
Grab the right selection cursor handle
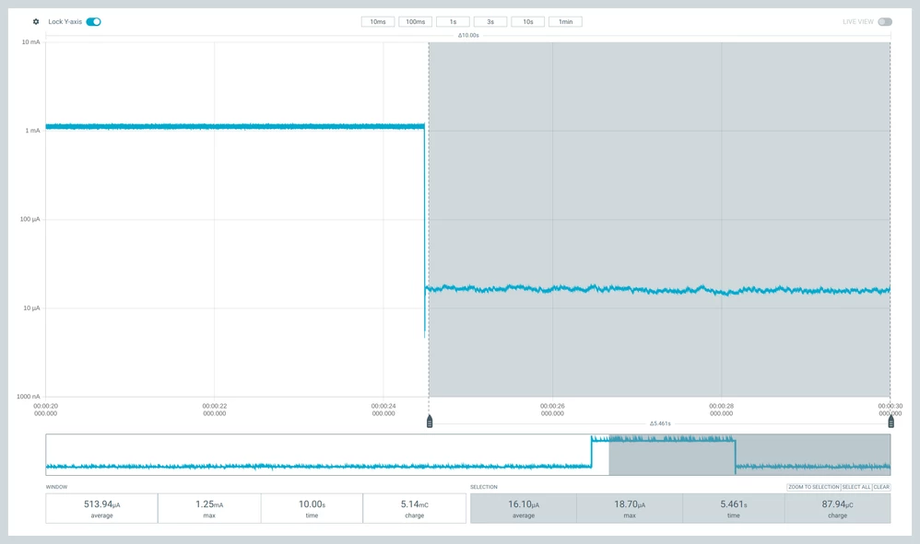point(891,422)
